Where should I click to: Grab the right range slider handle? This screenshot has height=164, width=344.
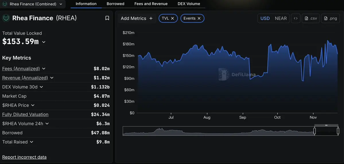click(x=338, y=131)
